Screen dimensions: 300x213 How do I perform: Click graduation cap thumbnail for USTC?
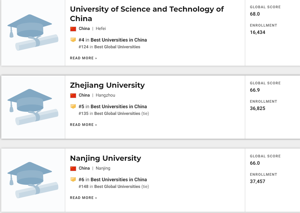coord(33,32)
